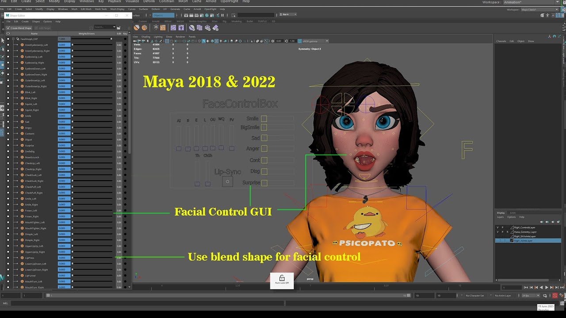Click the folder icon in Shape Editor toolbar
This screenshot has height=318, width=566.
tap(119, 28)
